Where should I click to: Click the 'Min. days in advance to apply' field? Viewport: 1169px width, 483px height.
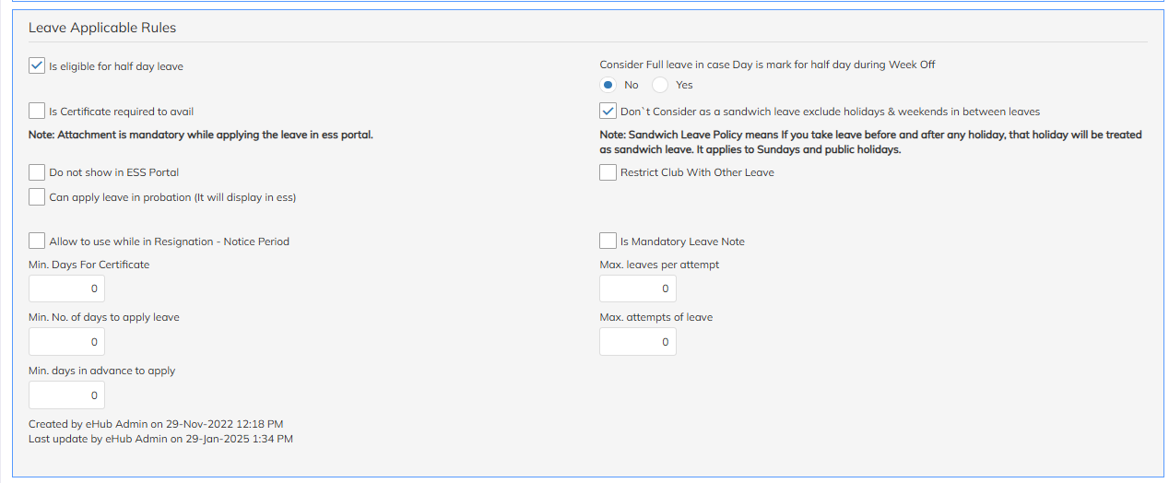click(x=66, y=395)
